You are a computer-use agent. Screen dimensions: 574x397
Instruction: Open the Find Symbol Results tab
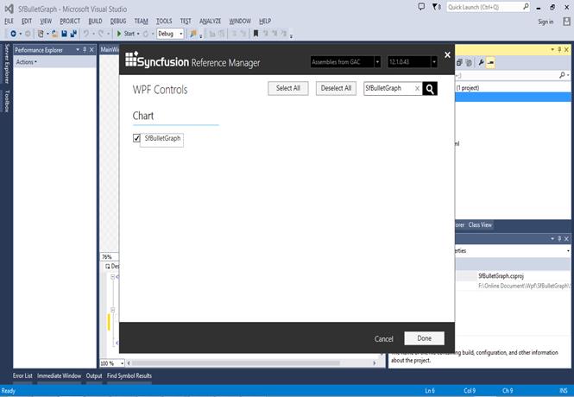pos(129,375)
